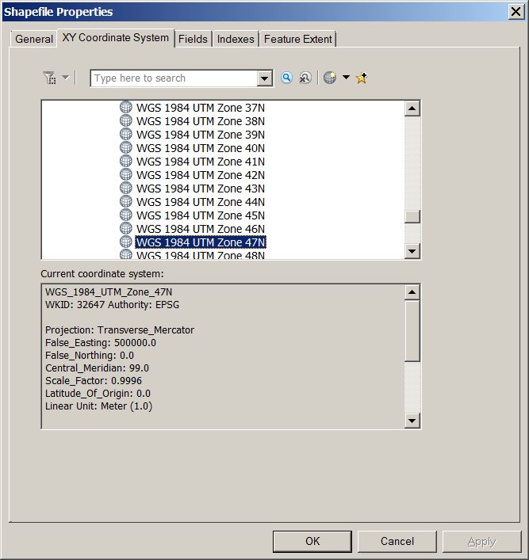Open the spatial filter tool icon
This screenshot has height=560, width=529.
[50, 78]
